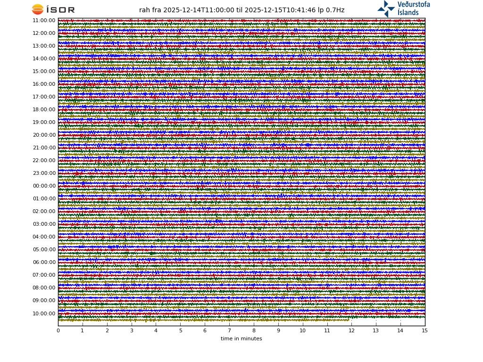
Task: Click the 03:00:00 time row label
Action: coord(44,224)
